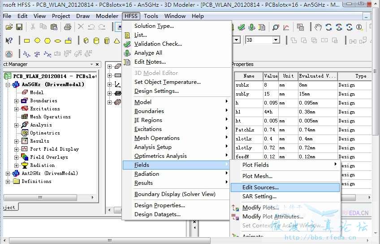Open the File menu

point(7,16)
